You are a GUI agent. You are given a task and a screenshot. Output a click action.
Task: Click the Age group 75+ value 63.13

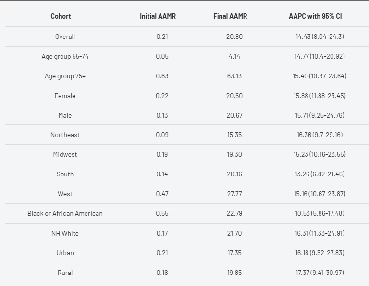point(234,76)
